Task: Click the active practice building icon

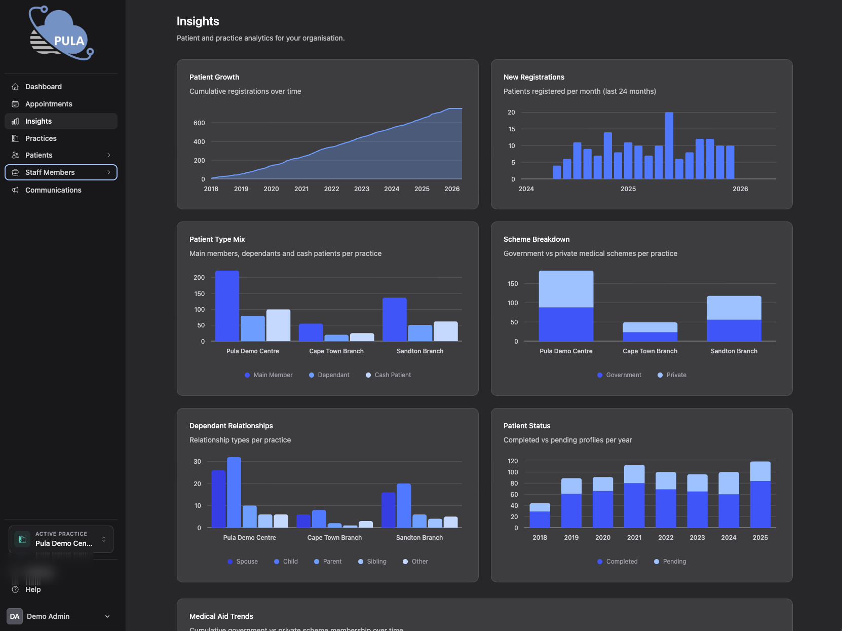Action: pyautogui.click(x=22, y=539)
